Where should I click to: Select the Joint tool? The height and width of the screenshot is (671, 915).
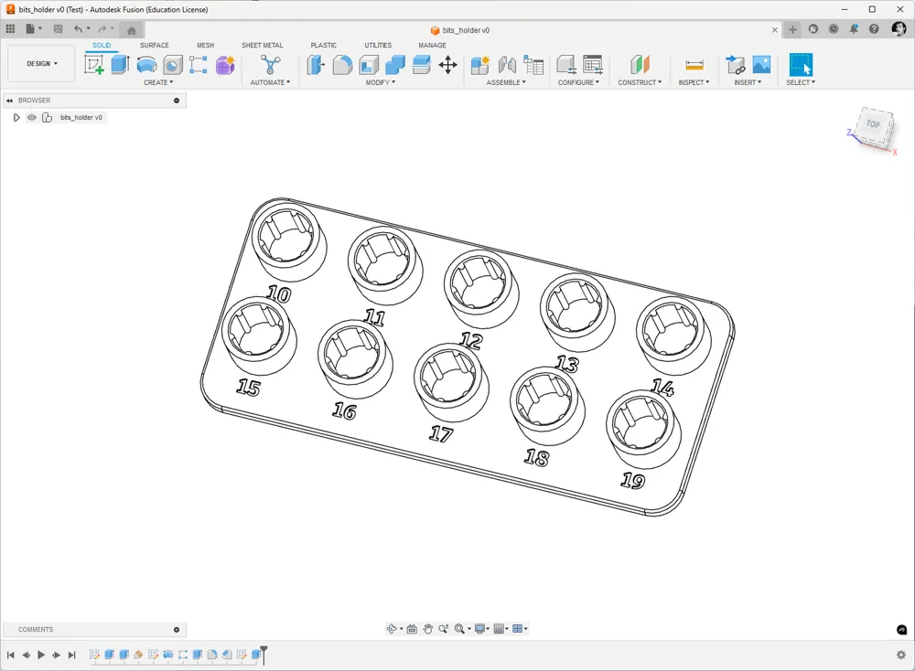[x=507, y=65]
